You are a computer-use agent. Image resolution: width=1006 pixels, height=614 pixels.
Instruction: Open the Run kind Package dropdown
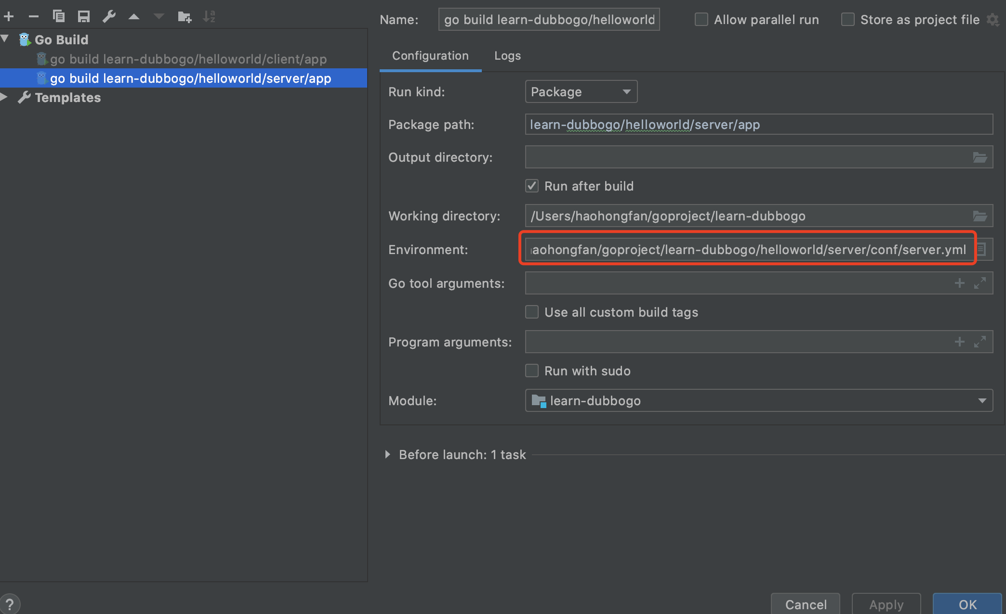581,91
